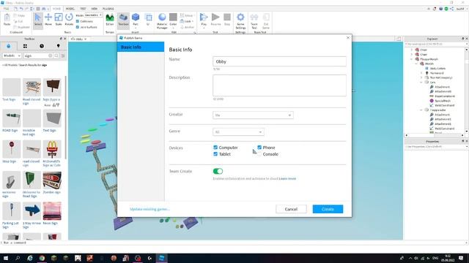
Task: Open the Creator dropdown
Action: click(x=253, y=115)
